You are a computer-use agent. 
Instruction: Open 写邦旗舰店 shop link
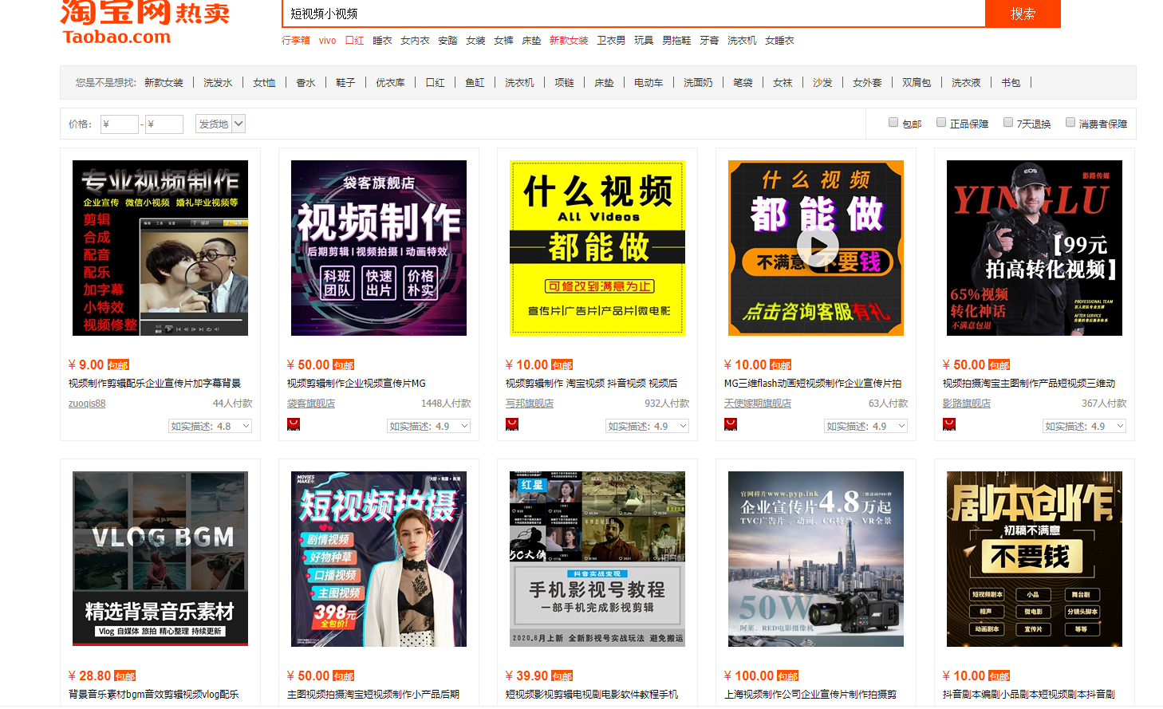click(530, 404)
